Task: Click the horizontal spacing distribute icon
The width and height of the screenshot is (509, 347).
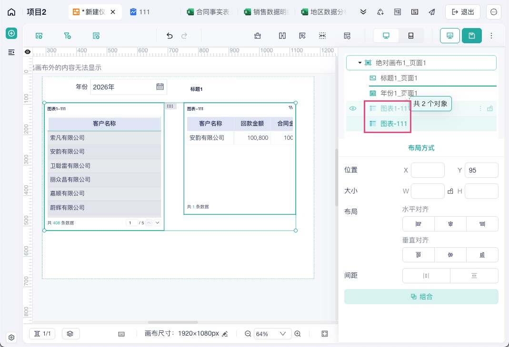Action: (426, 276)
